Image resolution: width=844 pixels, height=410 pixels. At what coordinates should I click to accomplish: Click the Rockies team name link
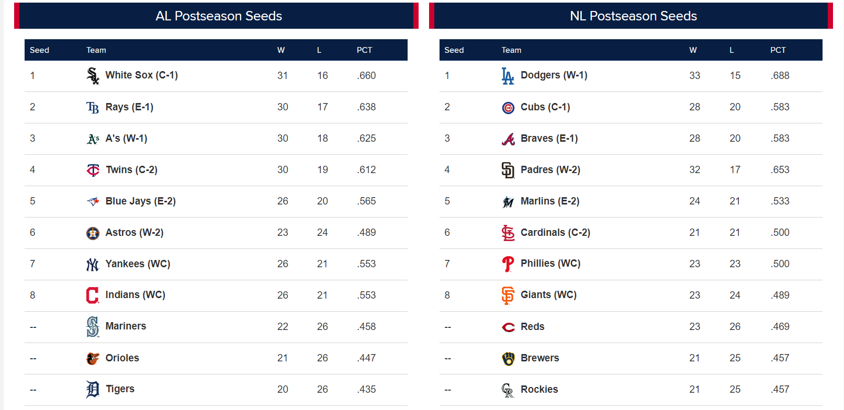click(539, 389)
